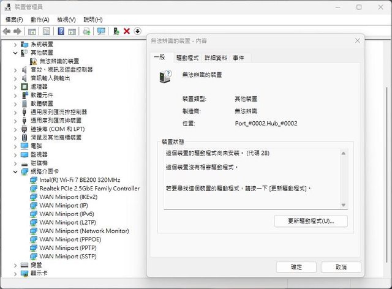
Task: Click the down-arrow Disable device toolbar icon
Action: pyautogui.click(x=137, y=31)
